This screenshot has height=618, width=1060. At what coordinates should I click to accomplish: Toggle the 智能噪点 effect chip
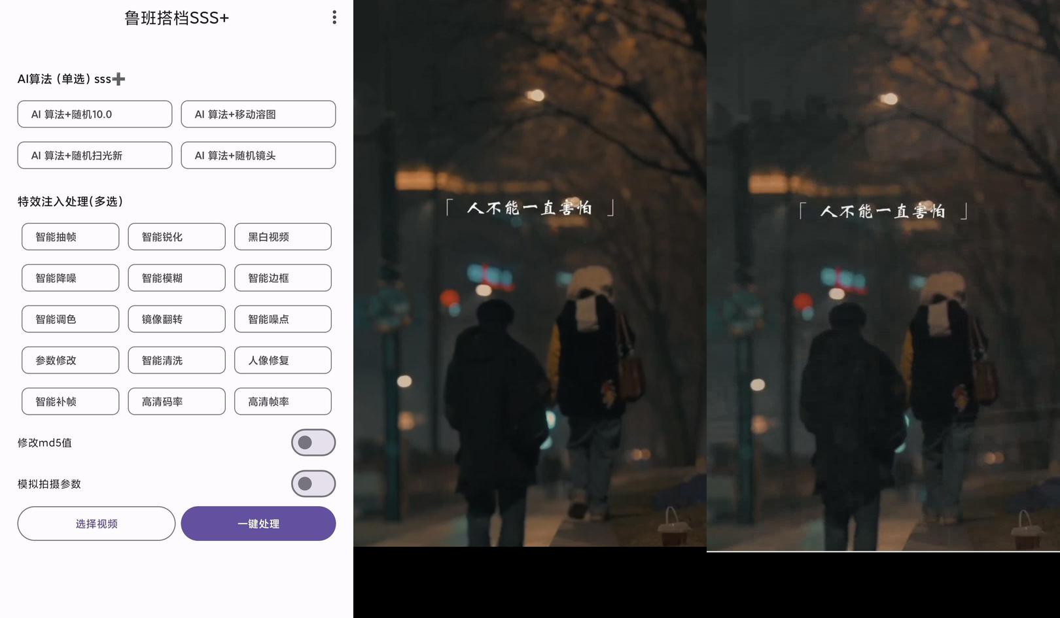coord(283,319)
